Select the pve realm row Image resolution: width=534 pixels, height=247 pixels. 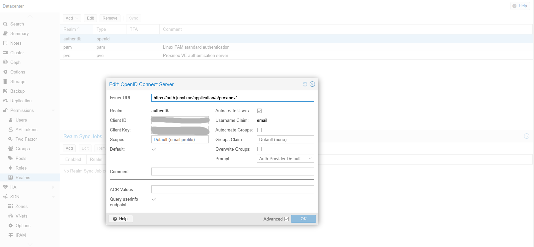point(296,56)
